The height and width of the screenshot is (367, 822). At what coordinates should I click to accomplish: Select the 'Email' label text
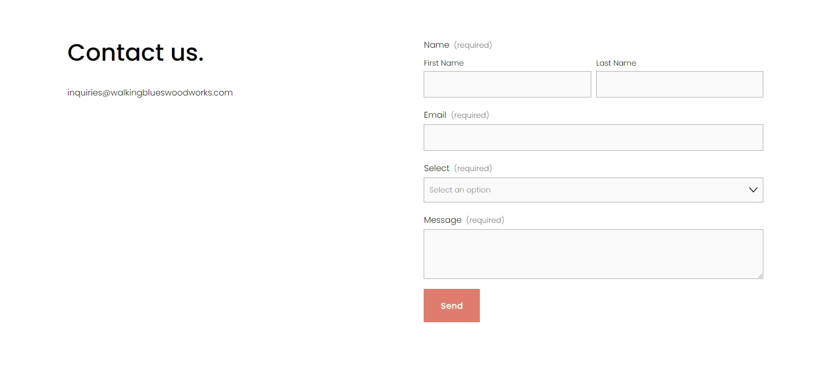pyautogui.click(x=435, y=115)
